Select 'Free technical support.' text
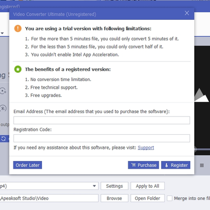 [x=54, y=87]
